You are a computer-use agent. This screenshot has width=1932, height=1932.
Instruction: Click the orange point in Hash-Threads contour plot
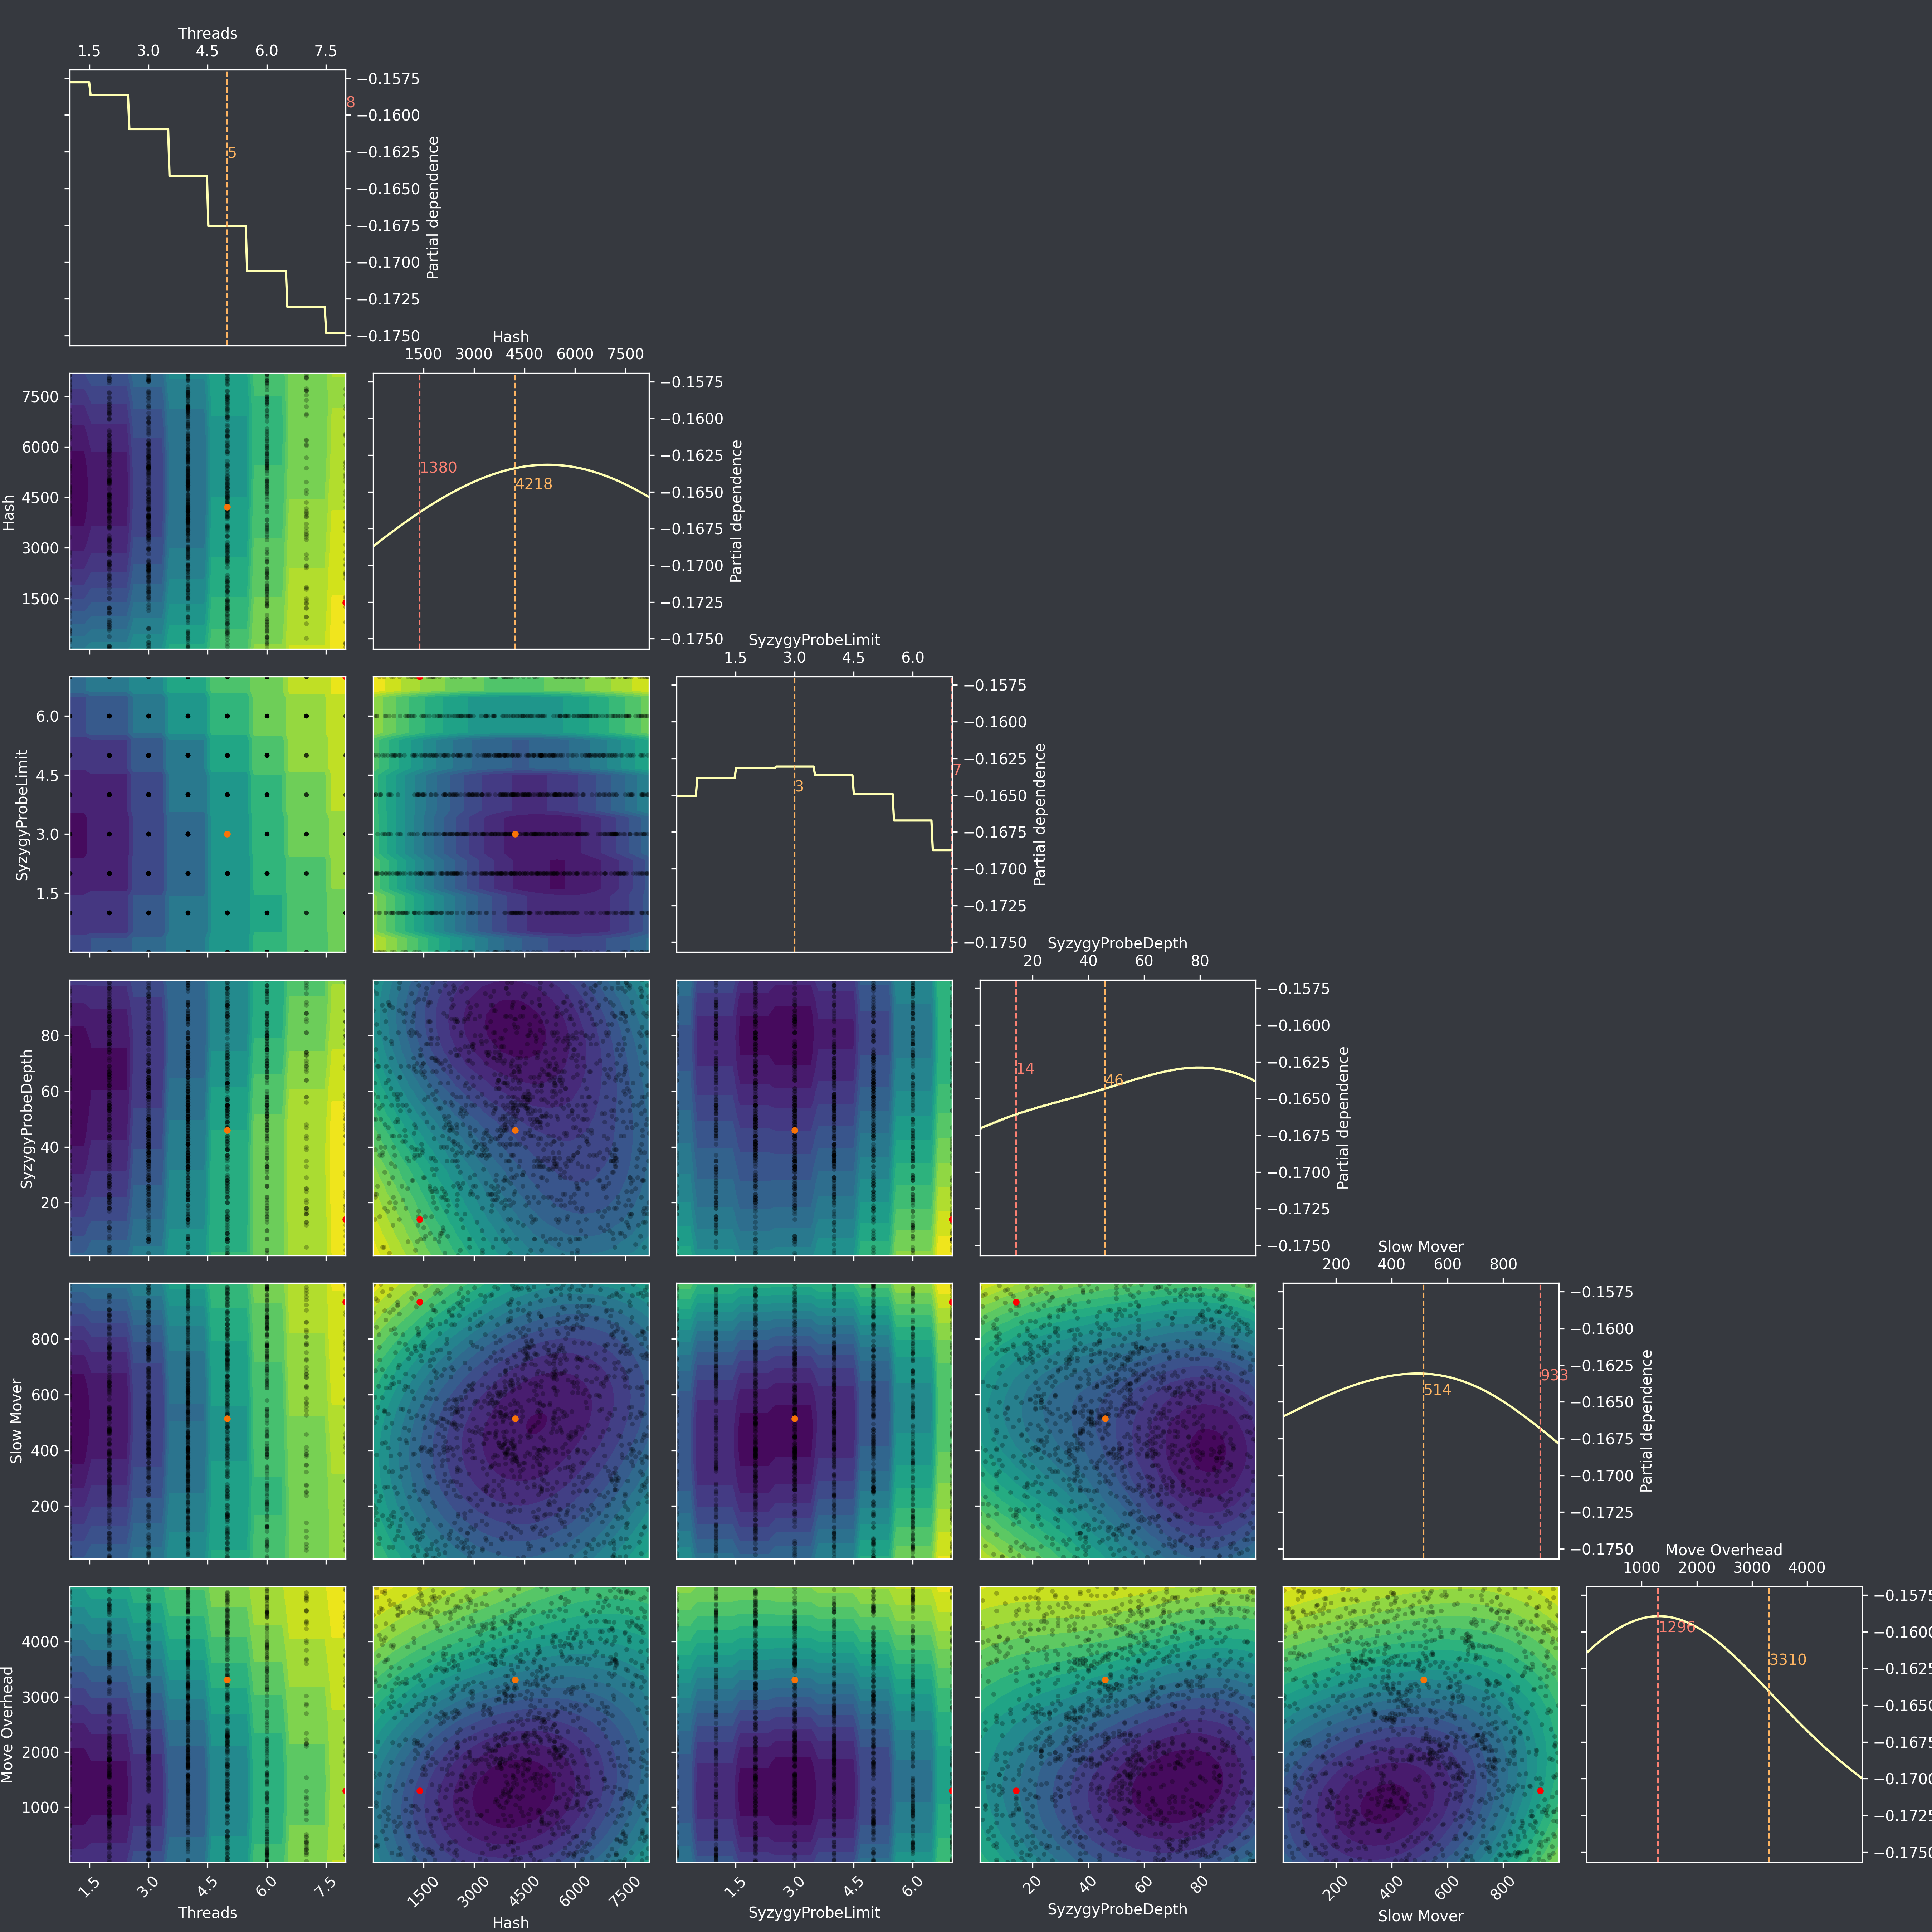coord(227,507)
